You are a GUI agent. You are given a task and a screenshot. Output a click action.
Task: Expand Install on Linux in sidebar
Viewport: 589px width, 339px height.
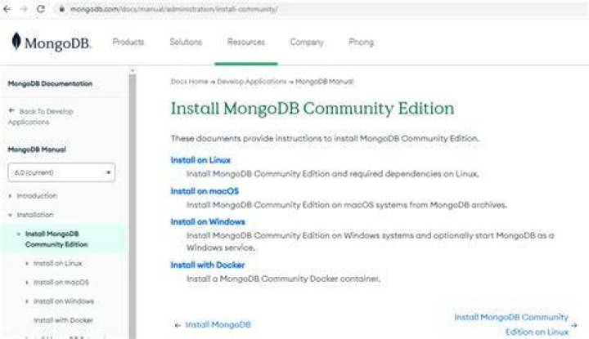click(27, 264)
